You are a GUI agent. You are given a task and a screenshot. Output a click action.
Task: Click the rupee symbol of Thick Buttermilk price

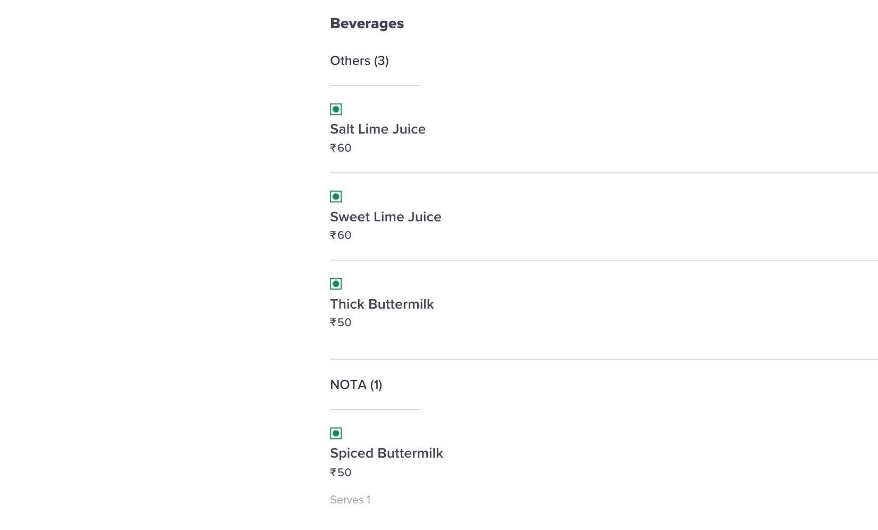[333, 322]
